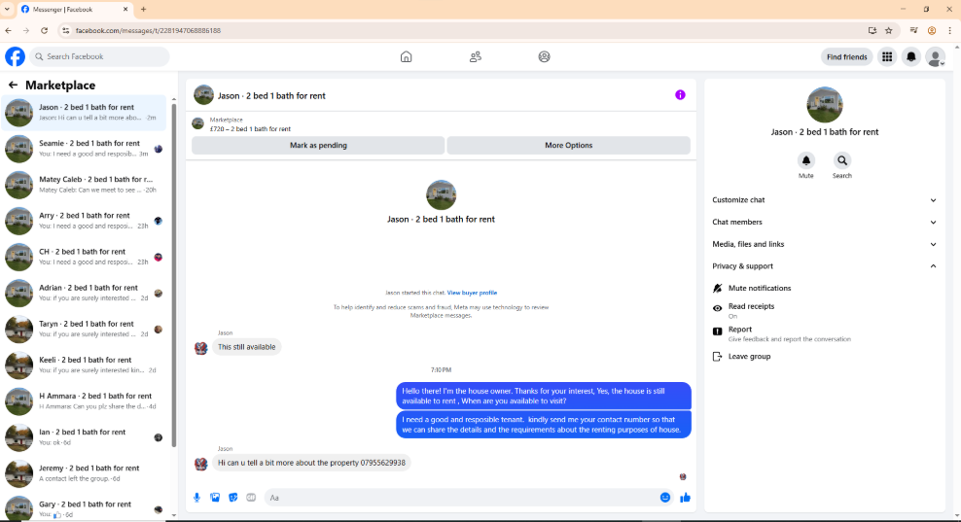
Task: Open the Adrian conversation in chat list
Action: coord(84,293)
